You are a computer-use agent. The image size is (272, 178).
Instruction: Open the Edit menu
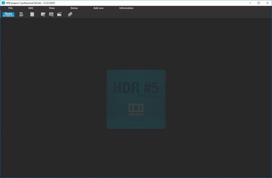tap(31, 8)
